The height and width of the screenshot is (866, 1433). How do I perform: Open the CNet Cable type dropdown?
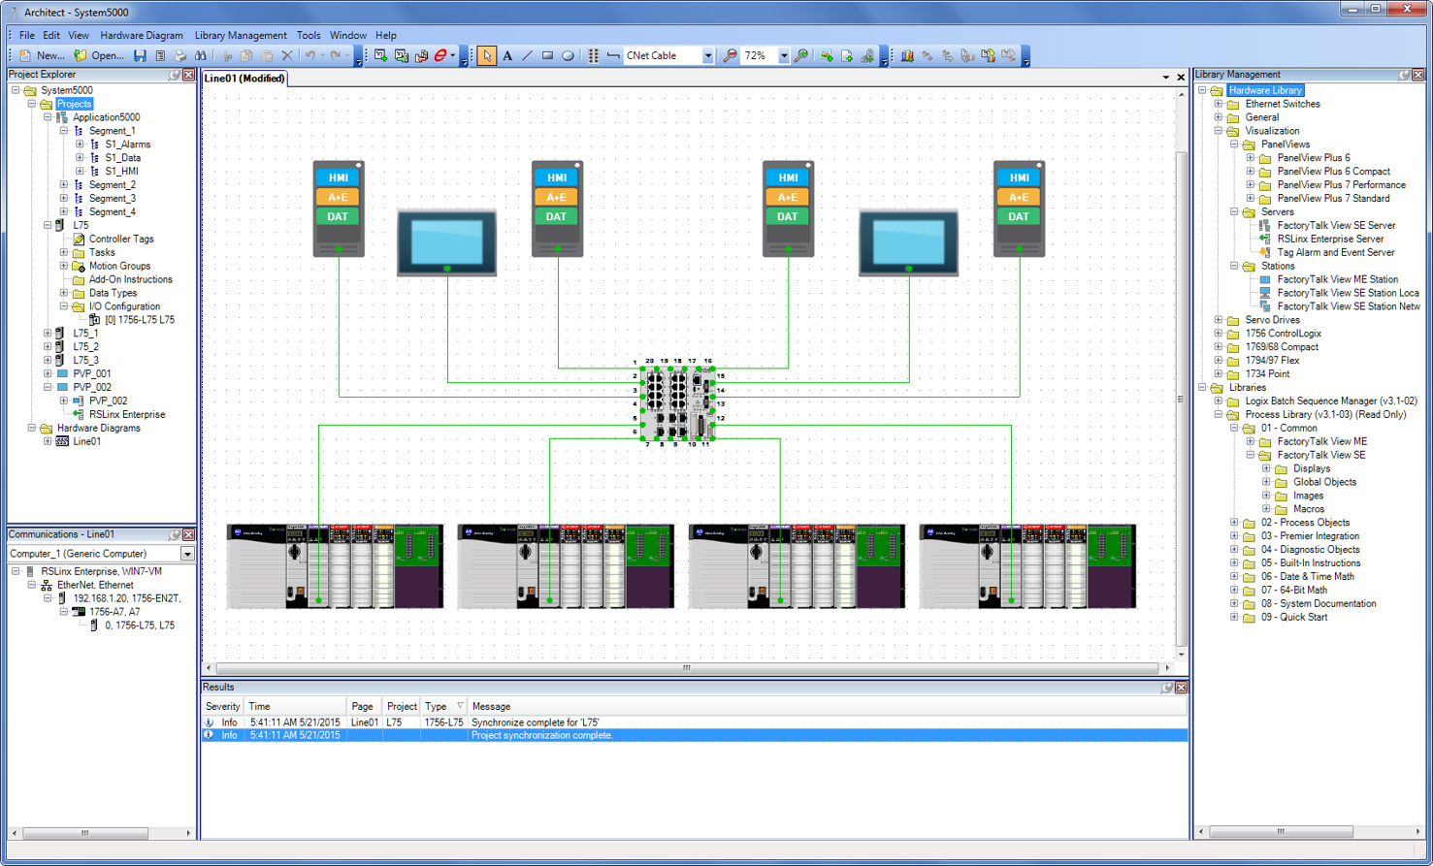pyautogui.click(x=707, y=56)
